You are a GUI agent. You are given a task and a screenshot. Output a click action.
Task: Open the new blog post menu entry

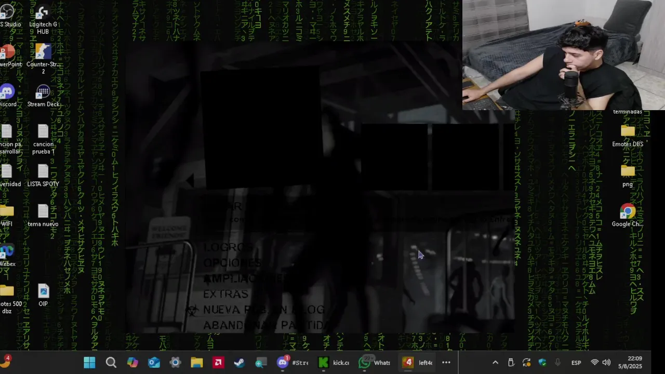(263, 310)
